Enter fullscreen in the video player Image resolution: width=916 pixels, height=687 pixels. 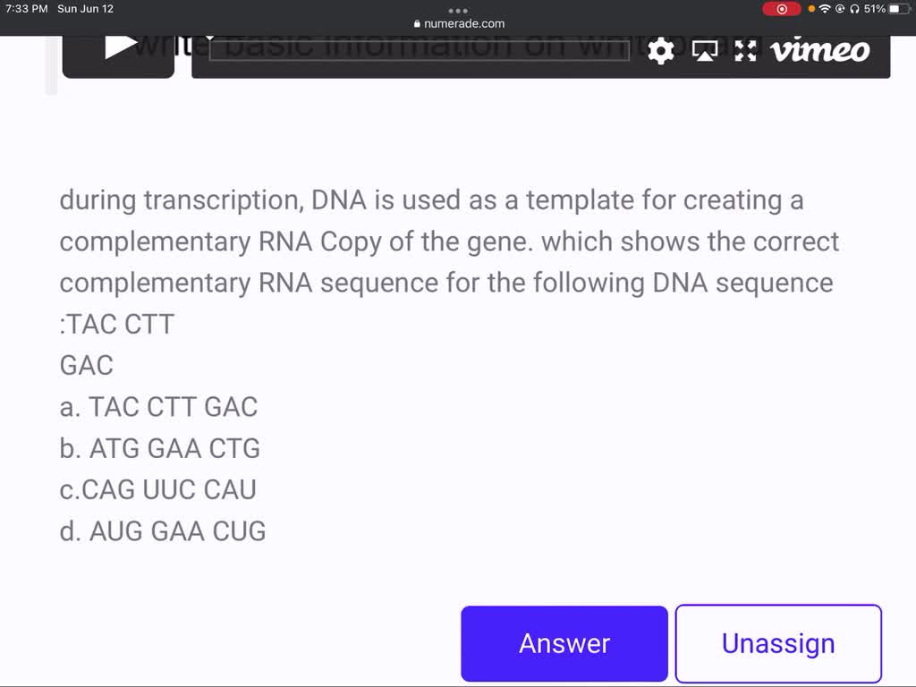pyautogui.click(x=745, y=51)
